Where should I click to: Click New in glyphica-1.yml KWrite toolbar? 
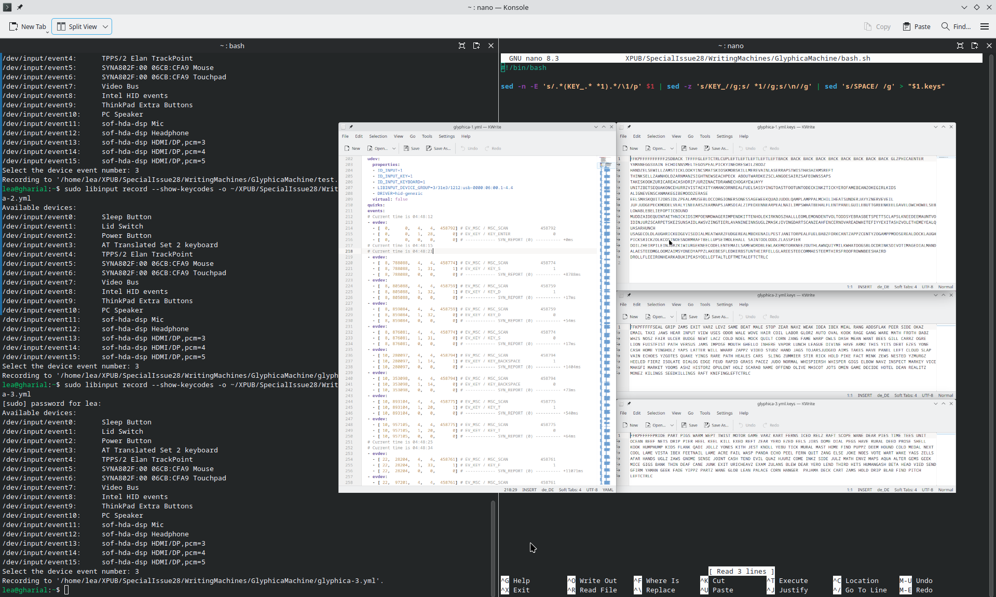click(352, 148)
